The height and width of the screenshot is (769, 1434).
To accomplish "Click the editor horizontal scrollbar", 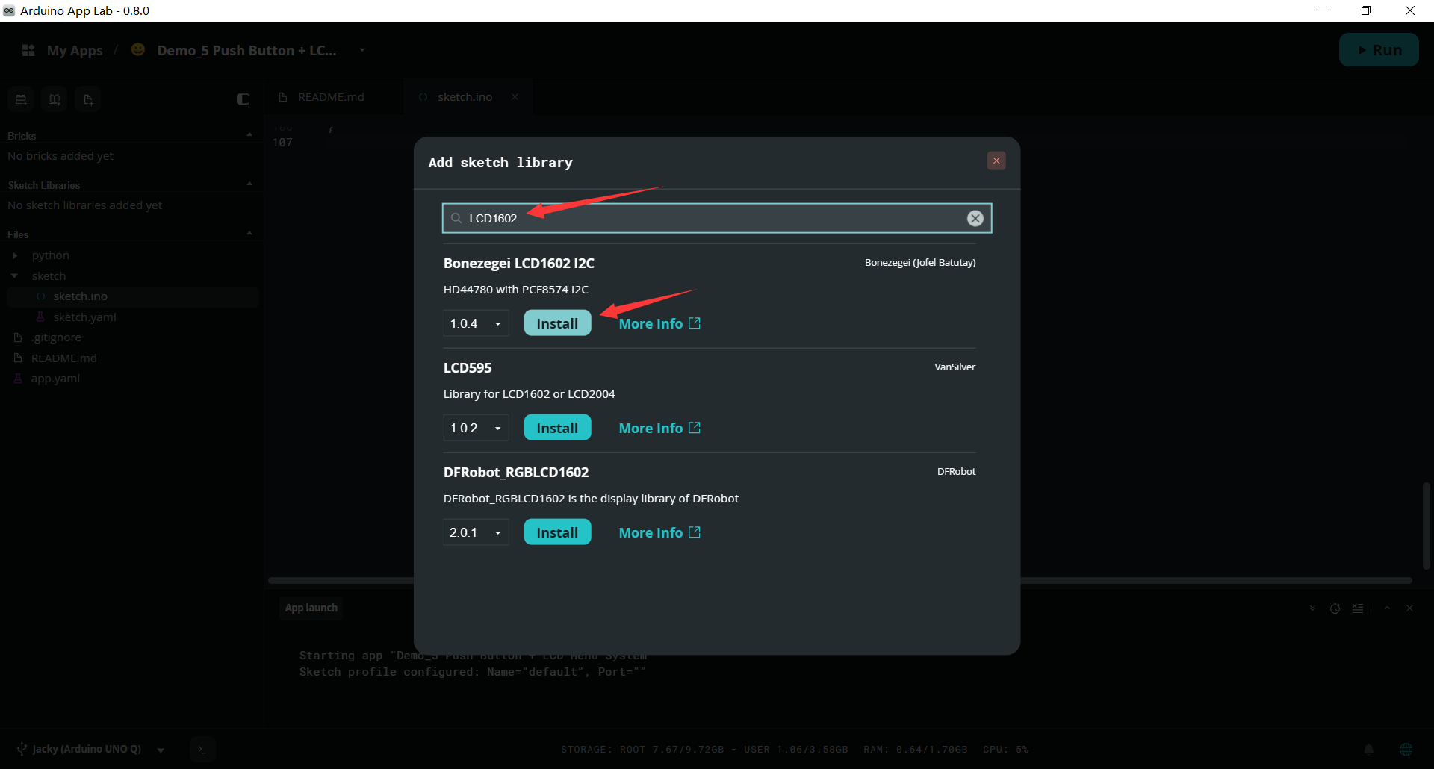I will 839,580.
